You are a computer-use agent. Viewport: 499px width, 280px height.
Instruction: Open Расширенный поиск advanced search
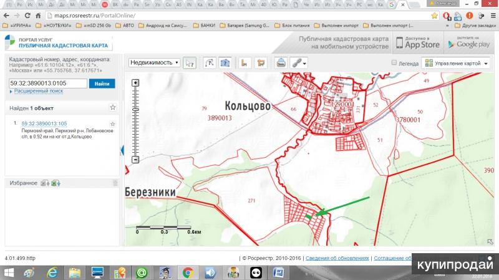38,91
